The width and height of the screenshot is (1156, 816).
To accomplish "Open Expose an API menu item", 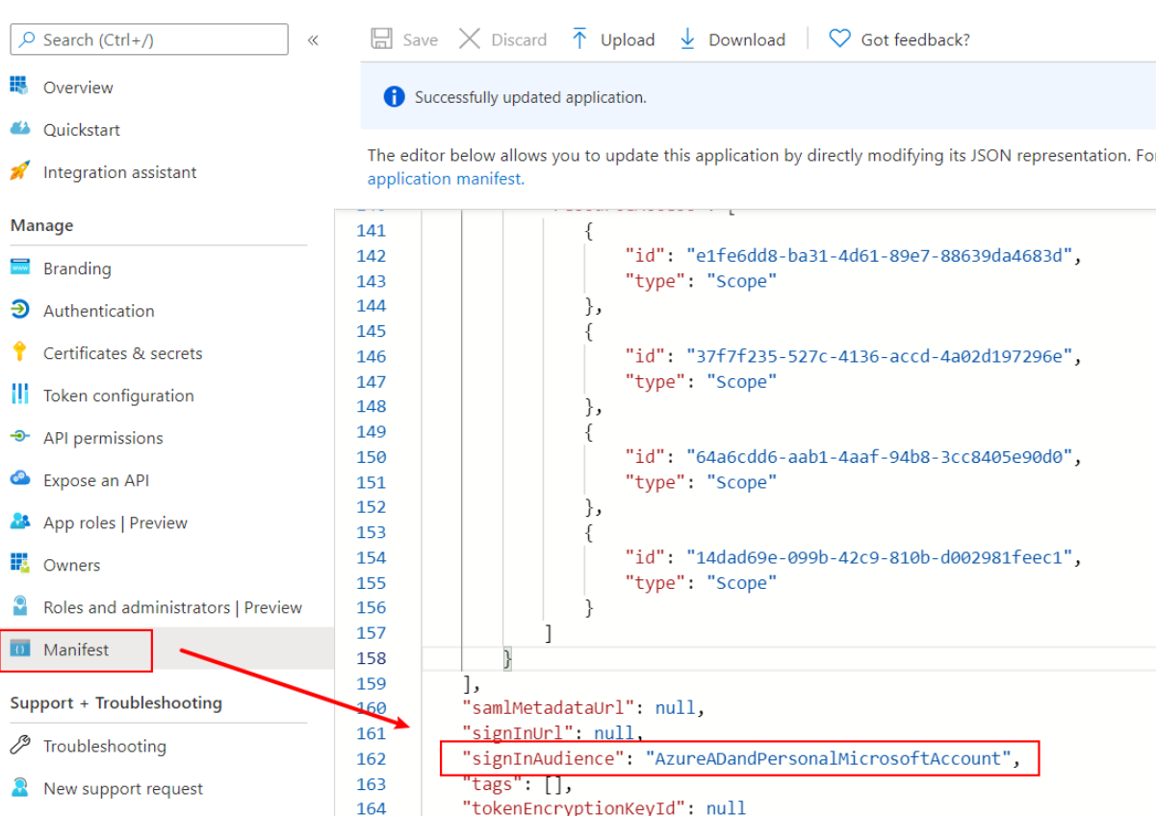I will (96, 480).
